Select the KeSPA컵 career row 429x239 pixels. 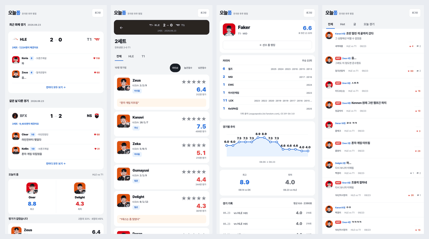(x=267, y=108)
